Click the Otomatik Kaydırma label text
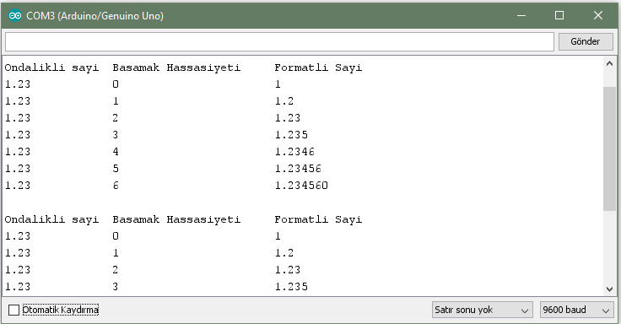The height and width of the screenshot is (324, 621). tap(60, 310)
